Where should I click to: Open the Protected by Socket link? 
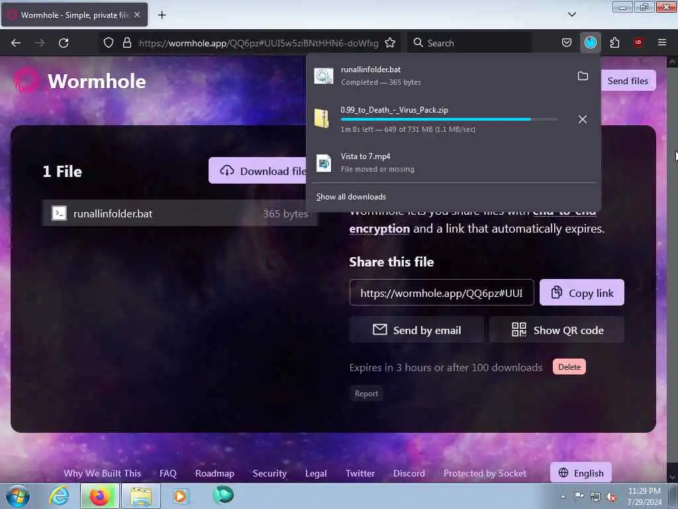tap(485, 473)
